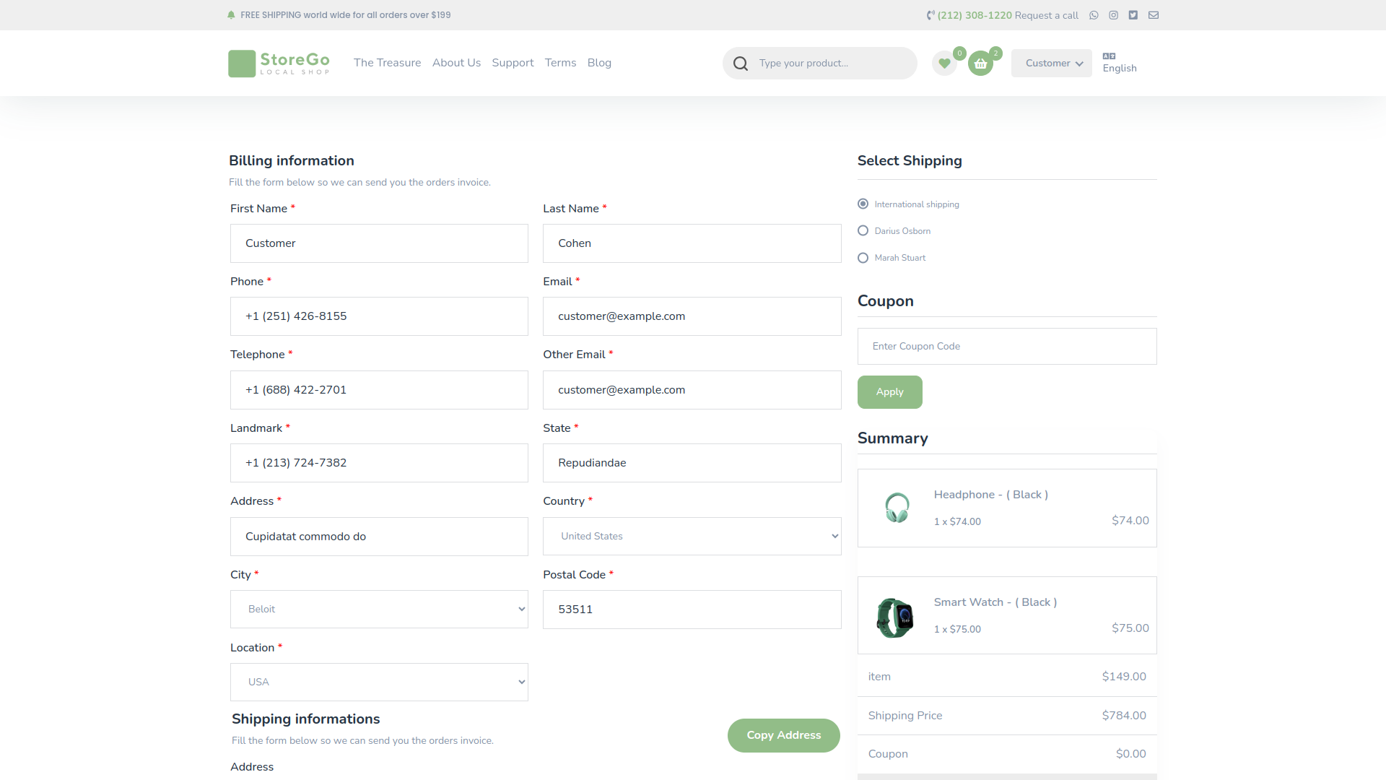This screenshot has width=1386, height=780.
Task: Select Darius Osborn shipping option
Action: pyautogui.click(x=863, y=231)
